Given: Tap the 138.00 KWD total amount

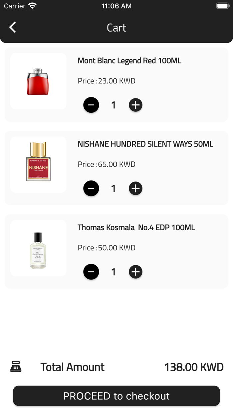Looking at the screenshot, I should pos(193,367).
